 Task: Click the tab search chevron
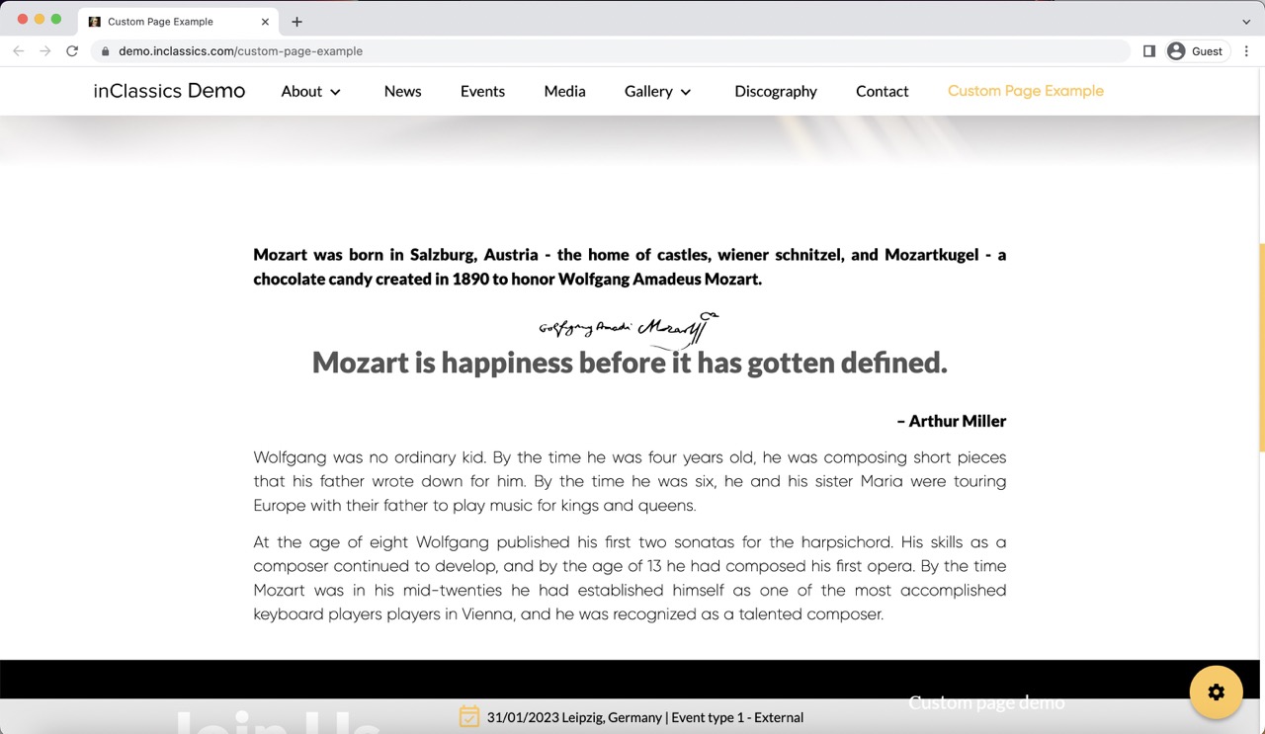1246,22
